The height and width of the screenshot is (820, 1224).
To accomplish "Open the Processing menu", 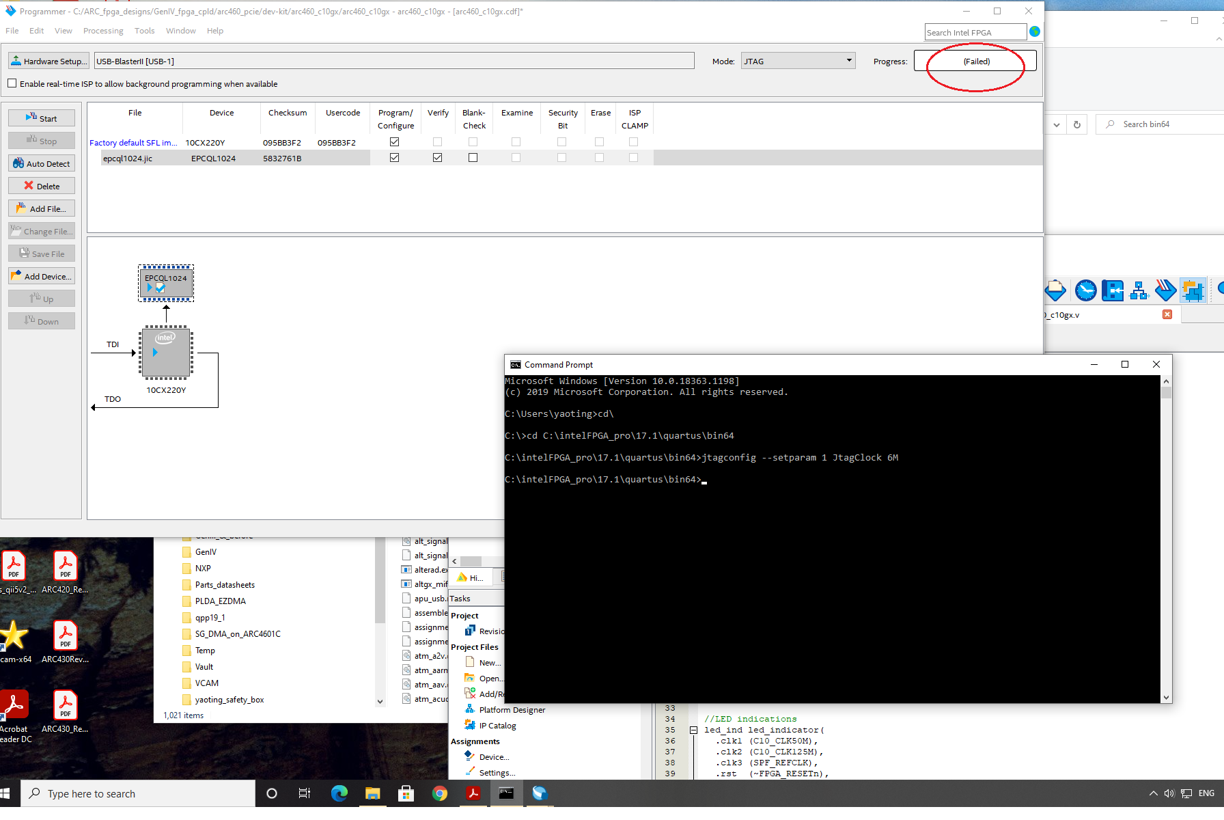I will [103, 31].
